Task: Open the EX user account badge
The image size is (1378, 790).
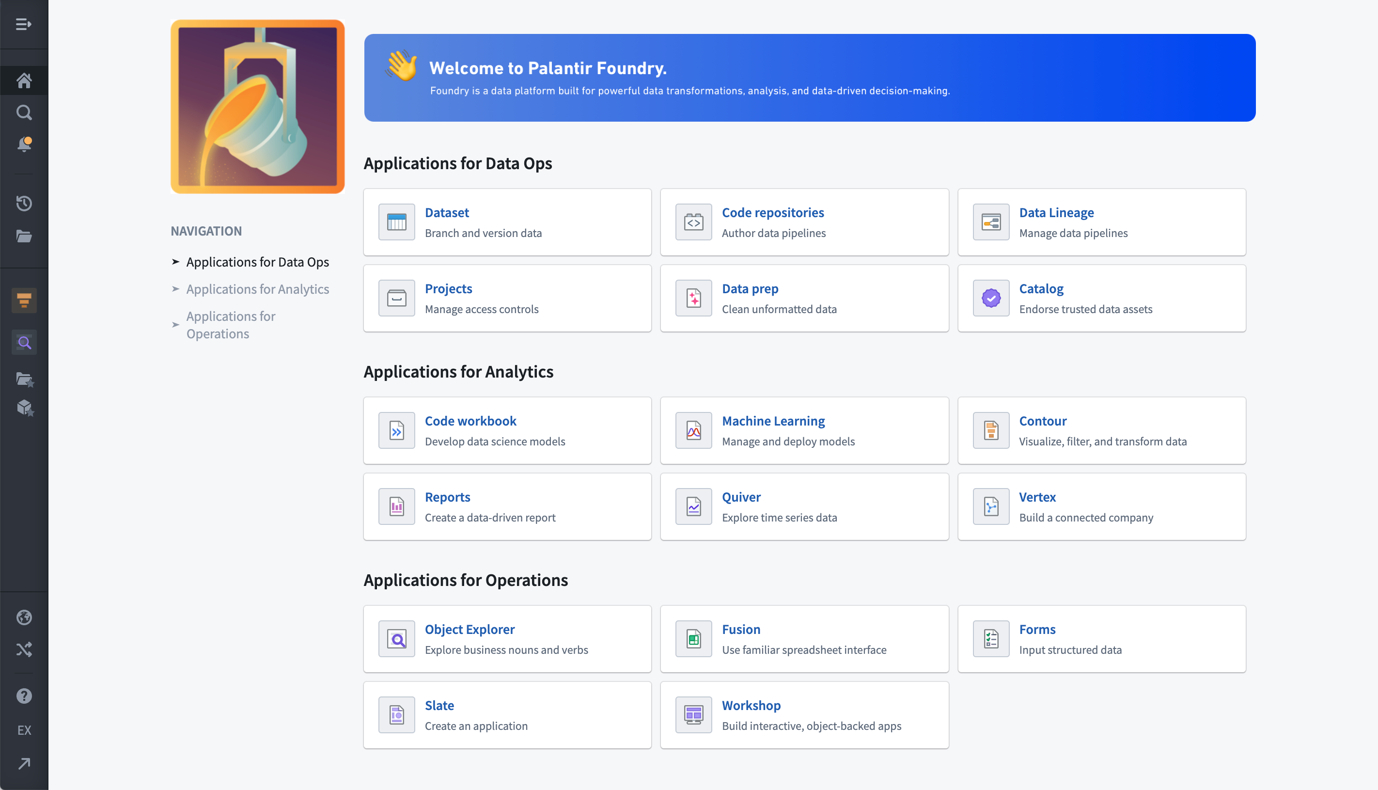Action: 24,730
